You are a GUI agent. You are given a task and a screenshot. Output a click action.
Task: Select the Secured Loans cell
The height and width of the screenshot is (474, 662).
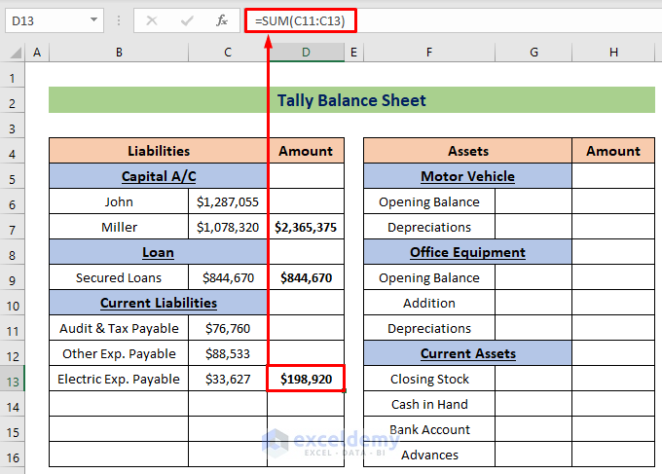[119, 277]
